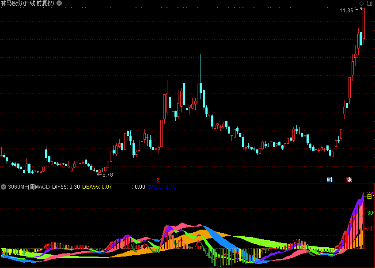Click the blue MACD: 0.70 value

(161, 187)
